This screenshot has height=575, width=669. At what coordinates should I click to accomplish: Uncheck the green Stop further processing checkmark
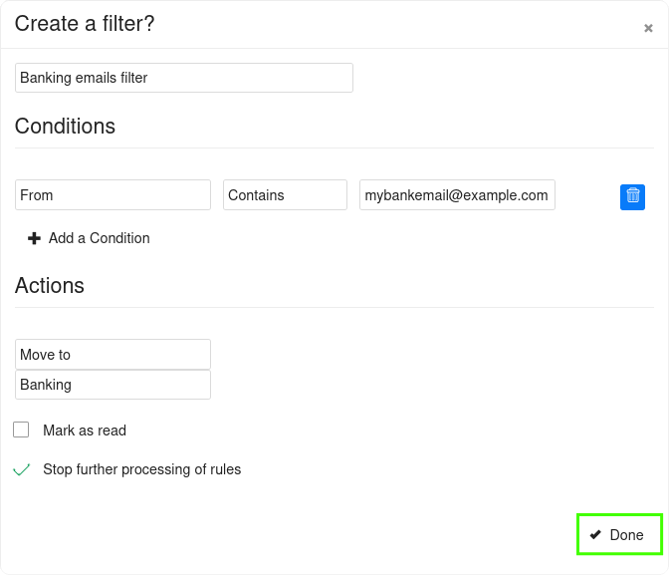(x=21, y=469)
